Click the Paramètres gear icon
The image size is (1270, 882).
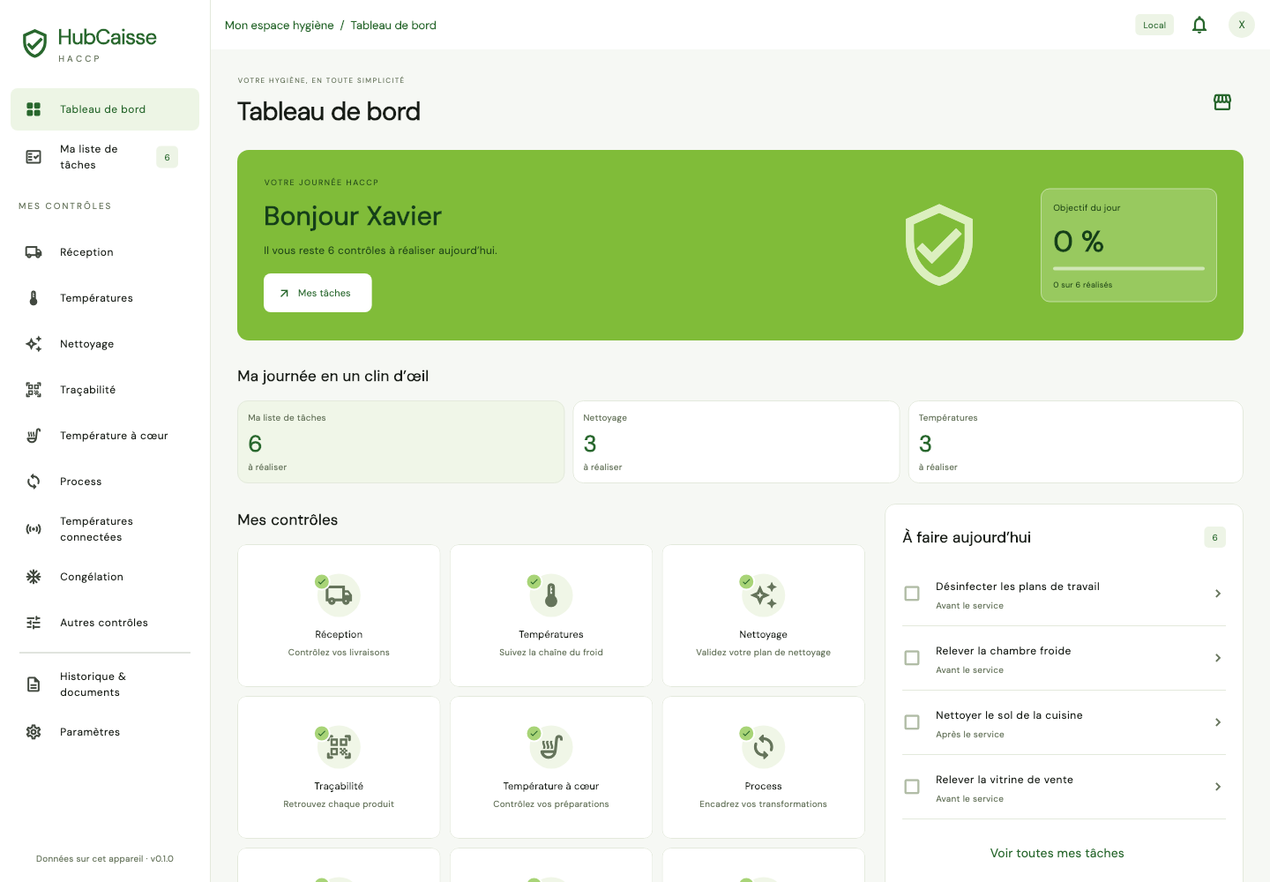coord(34,732)
